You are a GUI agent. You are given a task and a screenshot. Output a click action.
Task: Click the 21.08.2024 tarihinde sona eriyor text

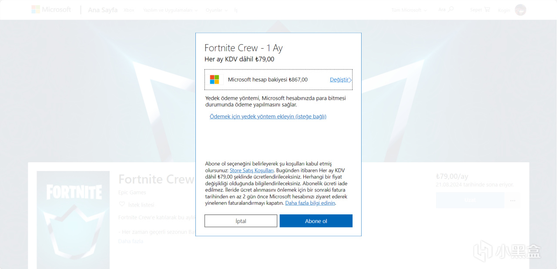pos(475,184)
